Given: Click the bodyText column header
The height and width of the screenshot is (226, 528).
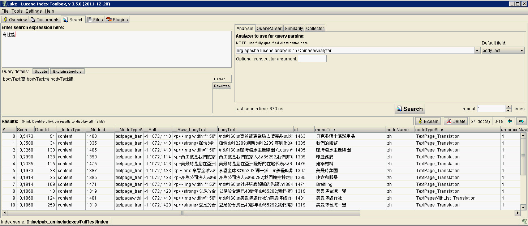Looking at the screenshot, I should pyautogui.click(x=255, y=129).
